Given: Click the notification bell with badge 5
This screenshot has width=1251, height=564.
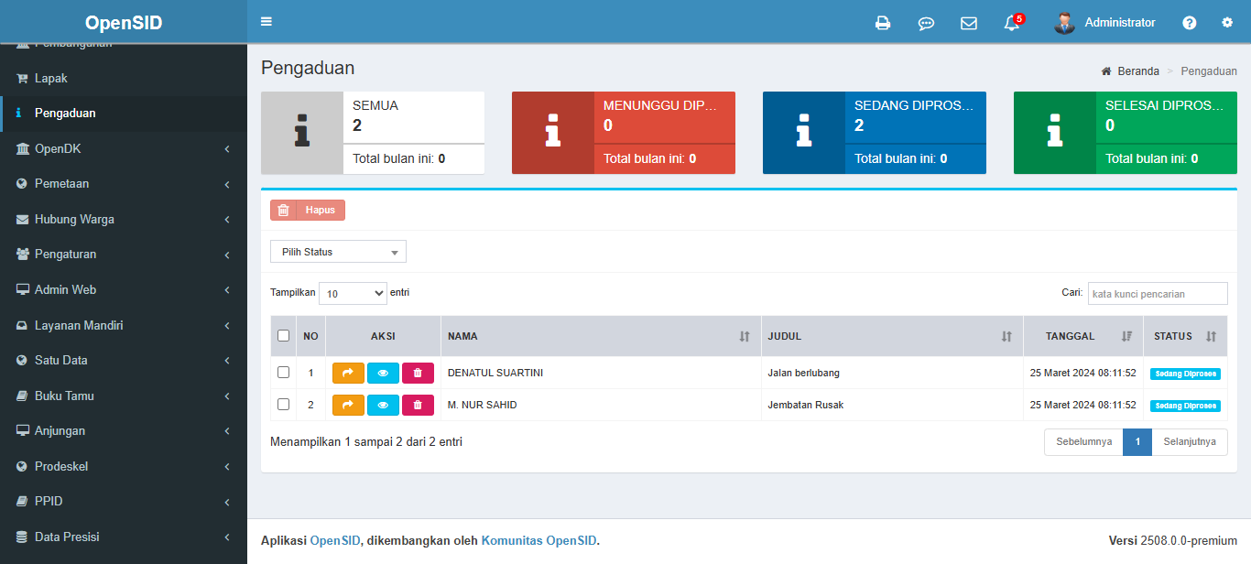Looking at the screenshot, I should tap(1012, 23).
